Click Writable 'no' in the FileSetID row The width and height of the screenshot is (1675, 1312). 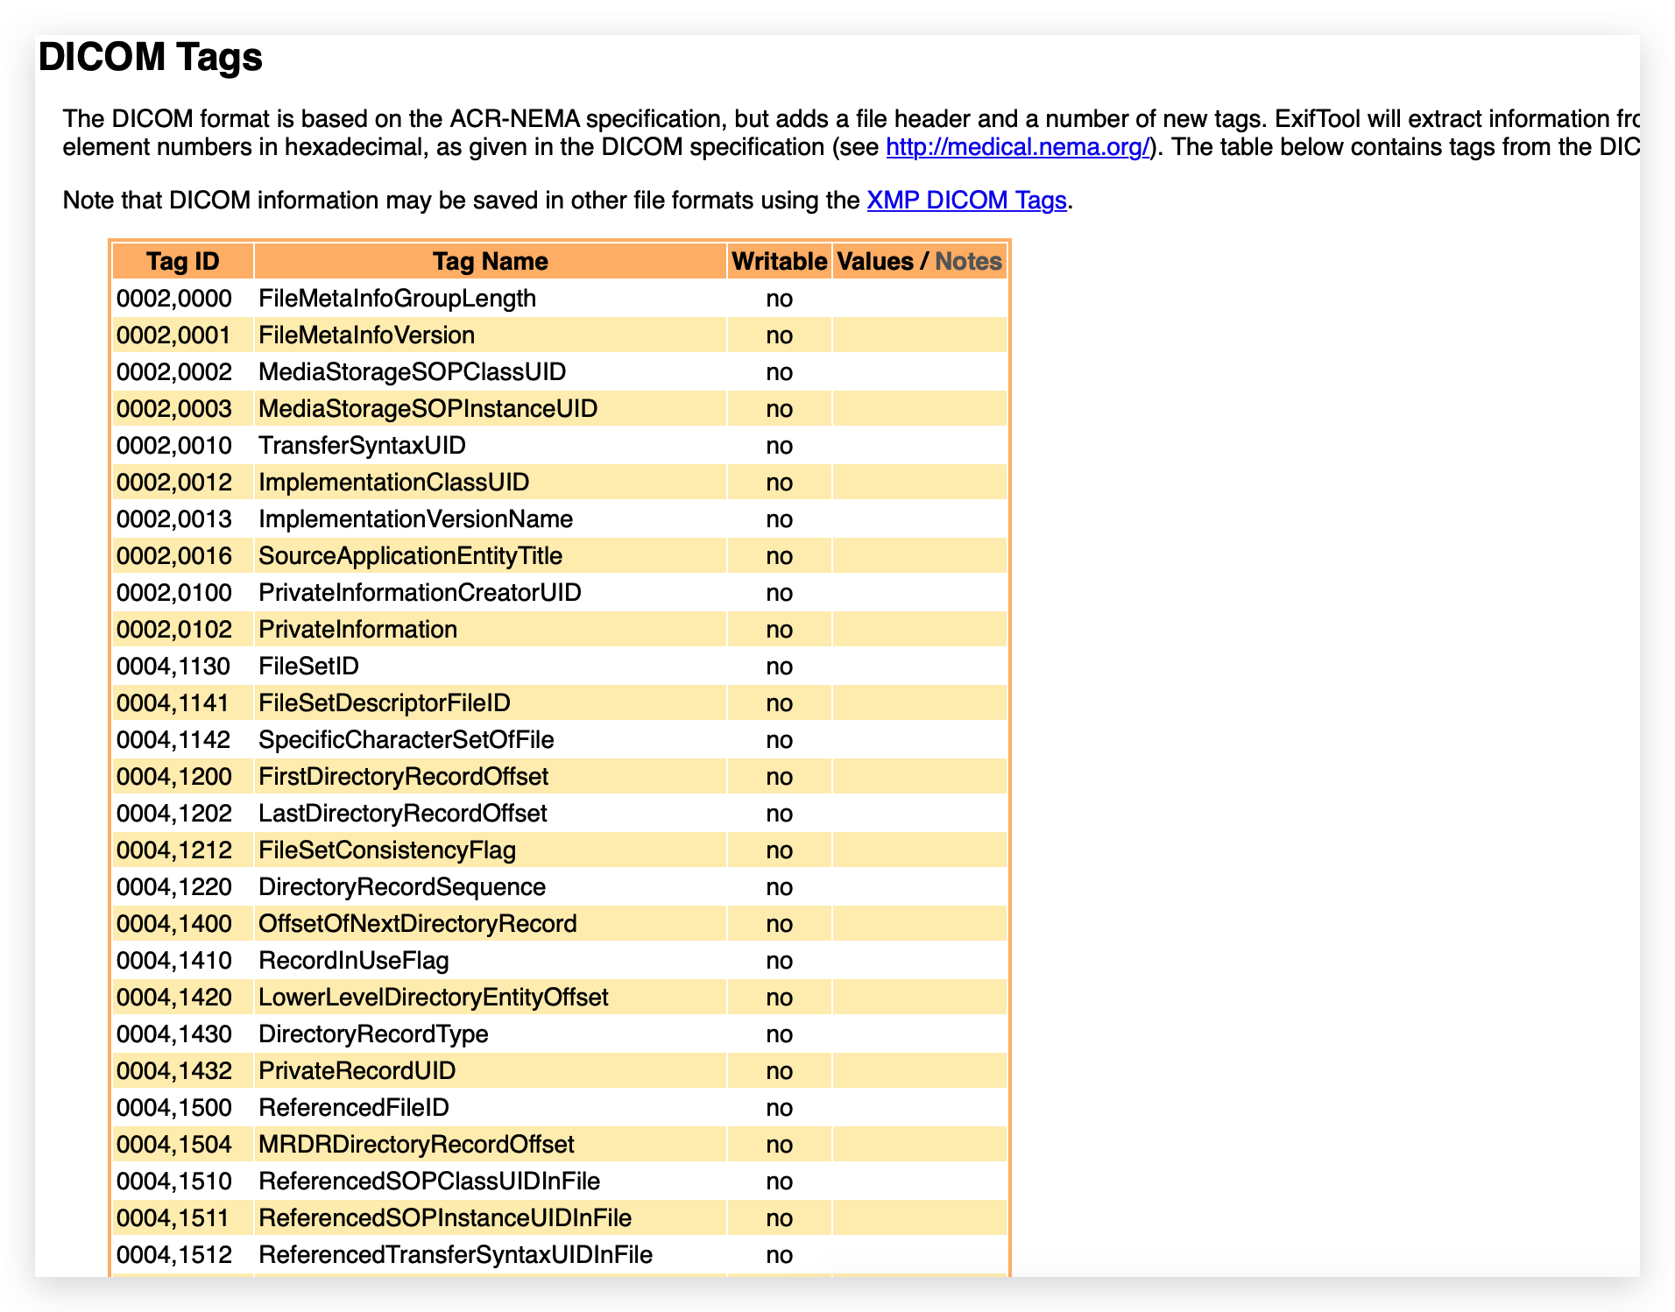coord(780,667)
